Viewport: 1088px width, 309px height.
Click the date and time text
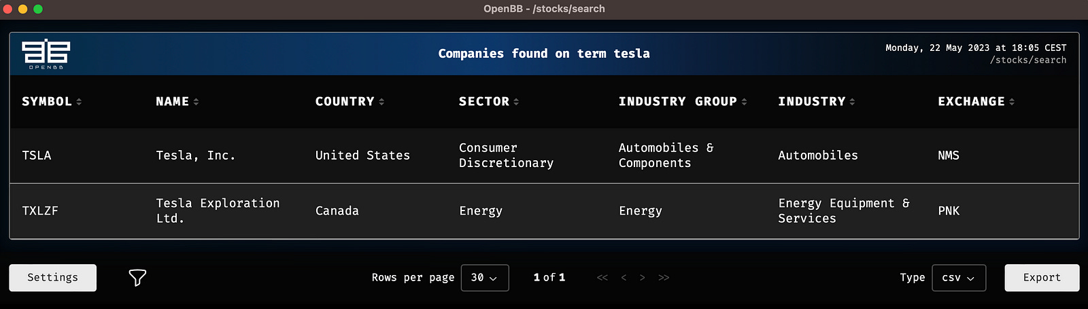tap(976, 48)
